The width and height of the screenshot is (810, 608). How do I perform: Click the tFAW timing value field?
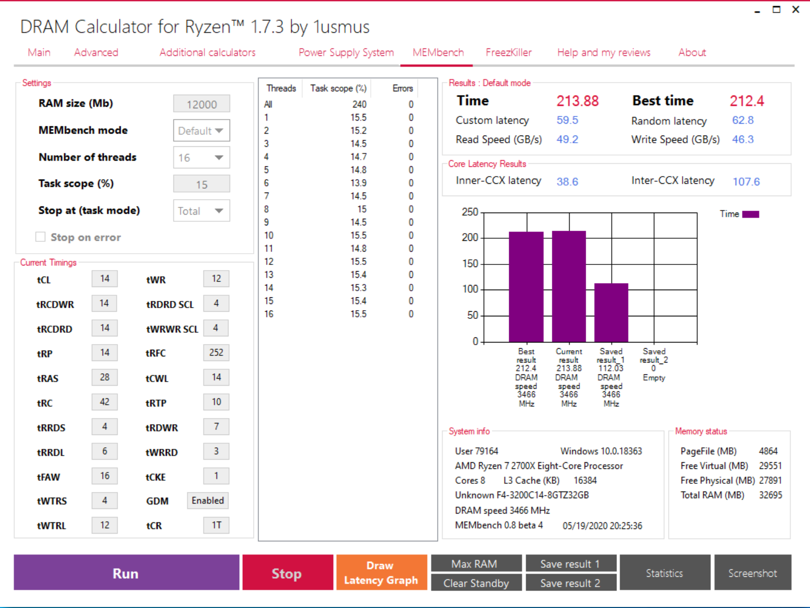click(105, 476)
